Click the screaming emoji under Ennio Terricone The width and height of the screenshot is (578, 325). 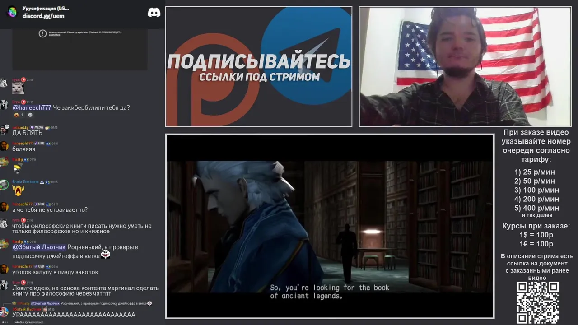18,190
